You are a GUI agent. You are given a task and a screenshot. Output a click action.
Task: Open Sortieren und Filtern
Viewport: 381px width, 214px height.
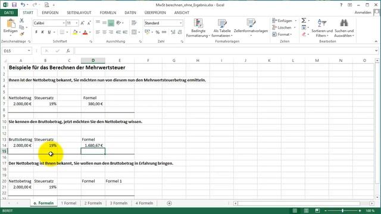[322, 28]
